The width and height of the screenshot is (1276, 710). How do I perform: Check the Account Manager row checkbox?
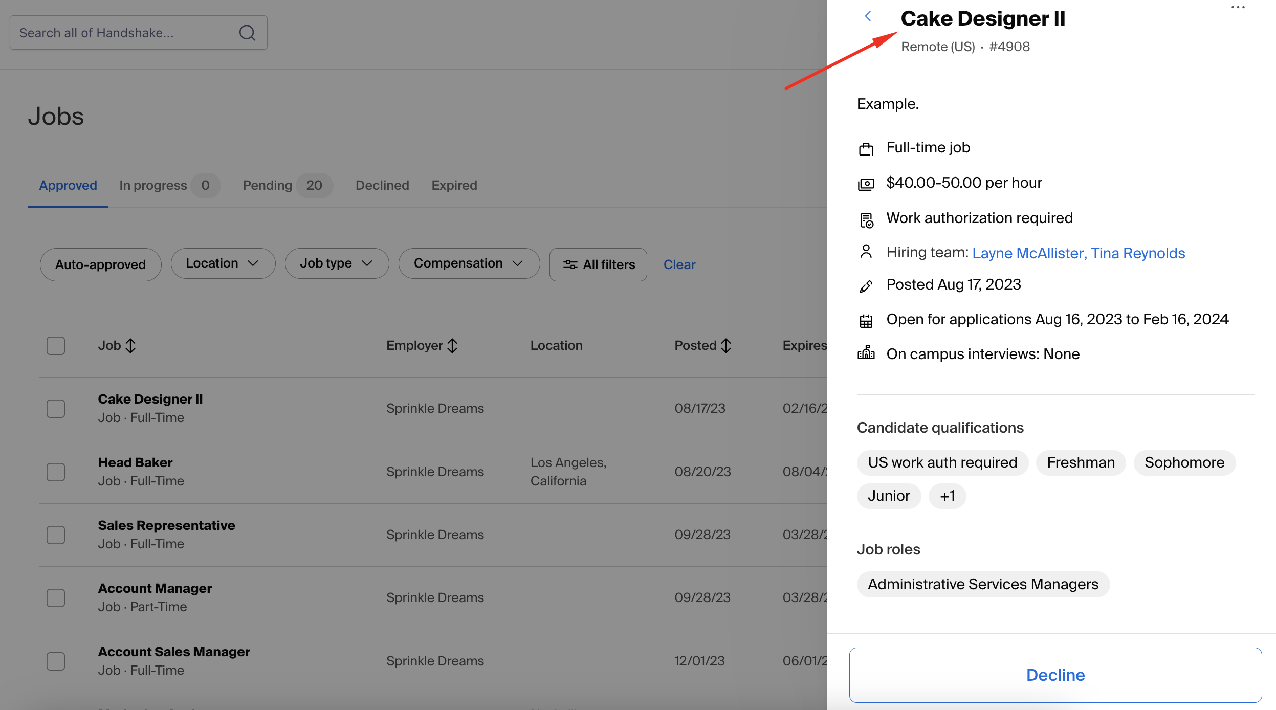click(56, 598)
